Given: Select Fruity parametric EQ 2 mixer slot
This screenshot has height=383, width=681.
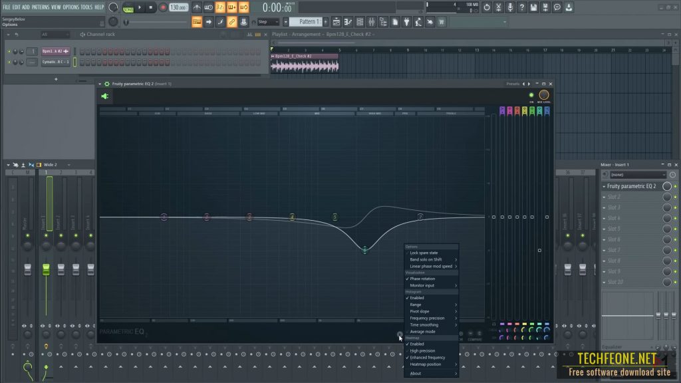Looking at the screenshot, I should click(x=631, y=186).
